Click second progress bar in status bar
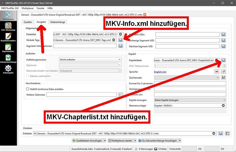The height and width of the screenshot is (152, 236). pos(212,149)
